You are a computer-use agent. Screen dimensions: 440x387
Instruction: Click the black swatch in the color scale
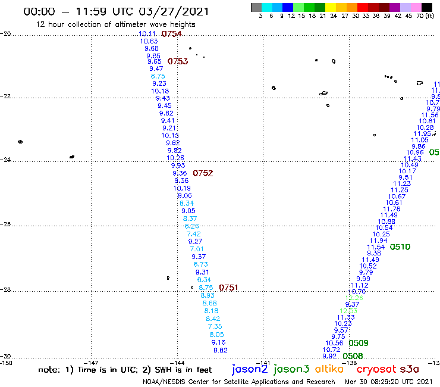tap(427, 7)
